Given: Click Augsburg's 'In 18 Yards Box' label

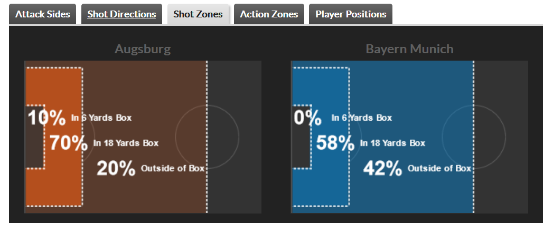Looking at the screenshot, I should coord(126,143).
